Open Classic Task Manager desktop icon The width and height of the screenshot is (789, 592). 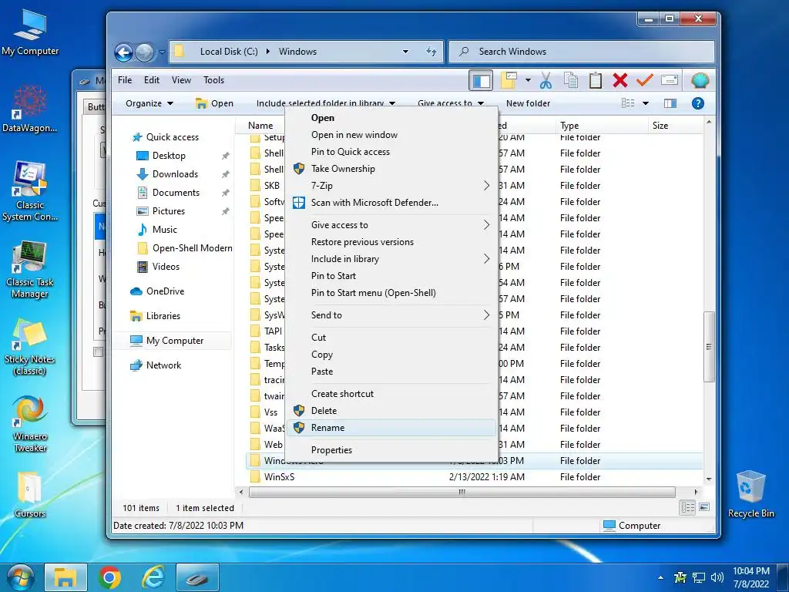[30, 270]
